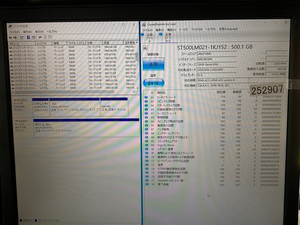The image size is (300, 225).
Task: Click the firmware field 0002YXM1
Action: [217, 53]
